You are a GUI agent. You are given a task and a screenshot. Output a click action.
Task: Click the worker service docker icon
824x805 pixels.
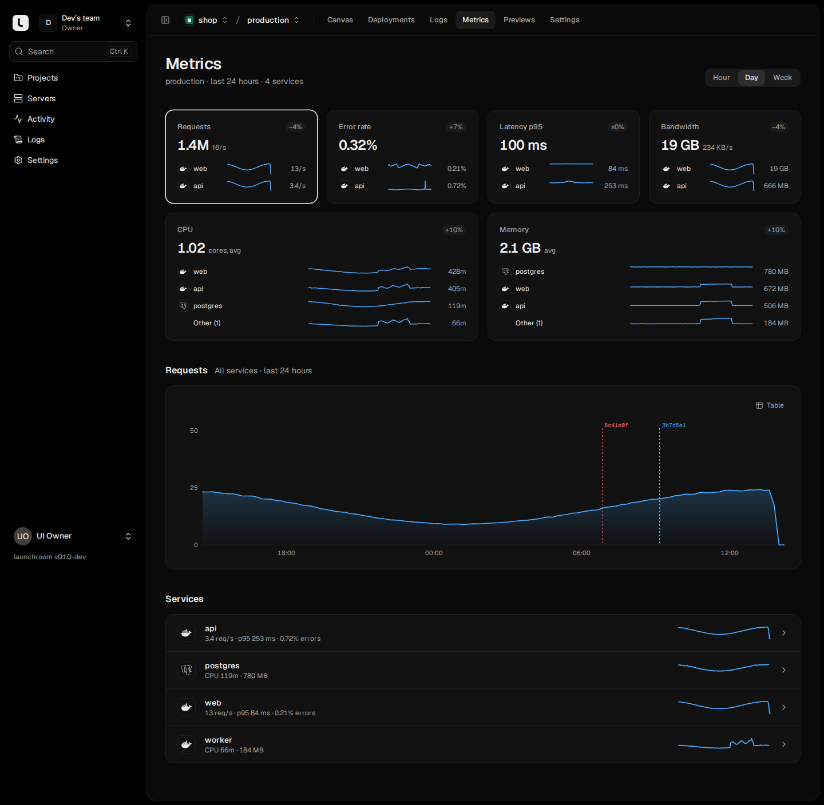(x=187, y=744)
